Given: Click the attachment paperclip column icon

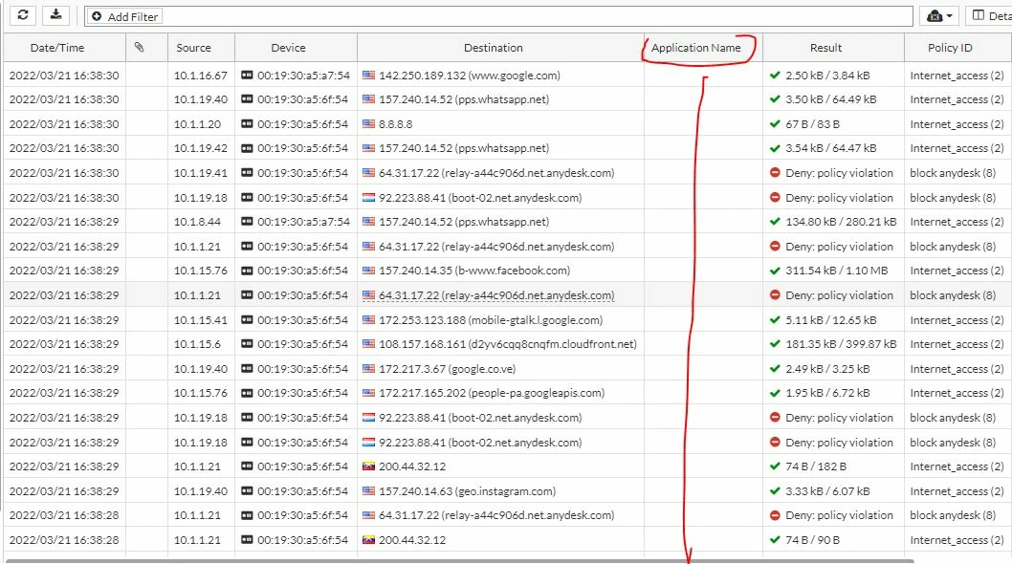Looking at the screenshot, I should point(139,47).
